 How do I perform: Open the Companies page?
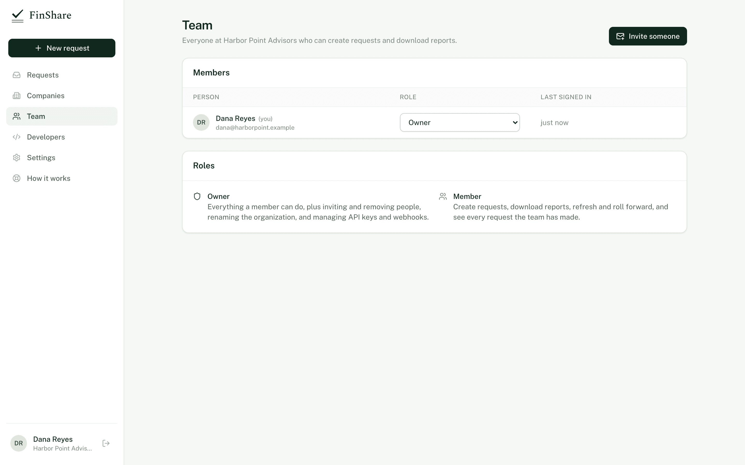coord(62,96)
